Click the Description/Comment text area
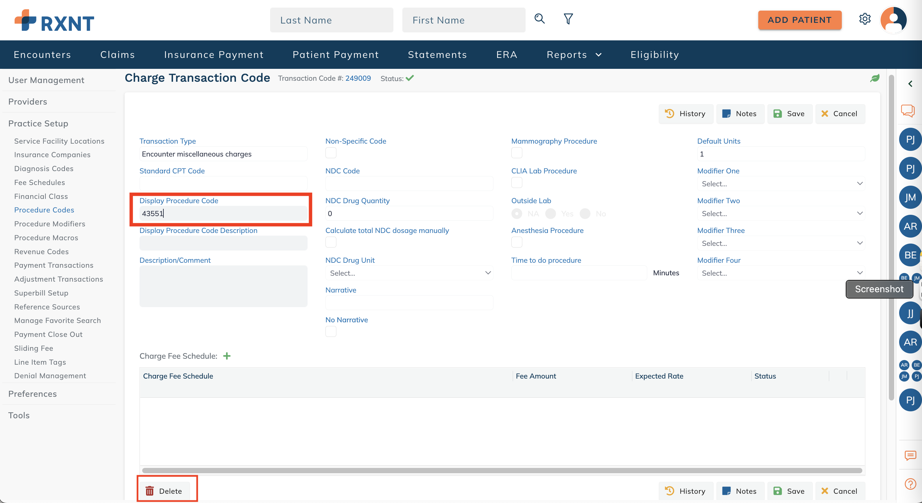Viewport: 922px width, 503px height. pos(223,286)
